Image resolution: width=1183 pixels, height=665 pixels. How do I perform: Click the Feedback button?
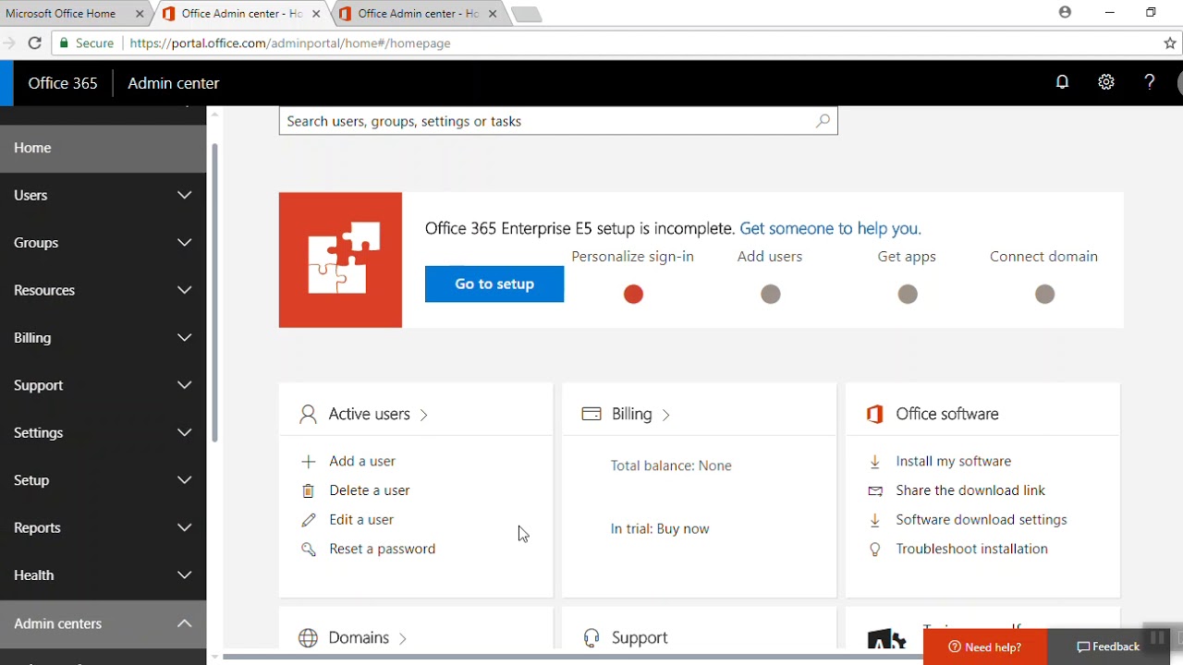click(1109, 647)
